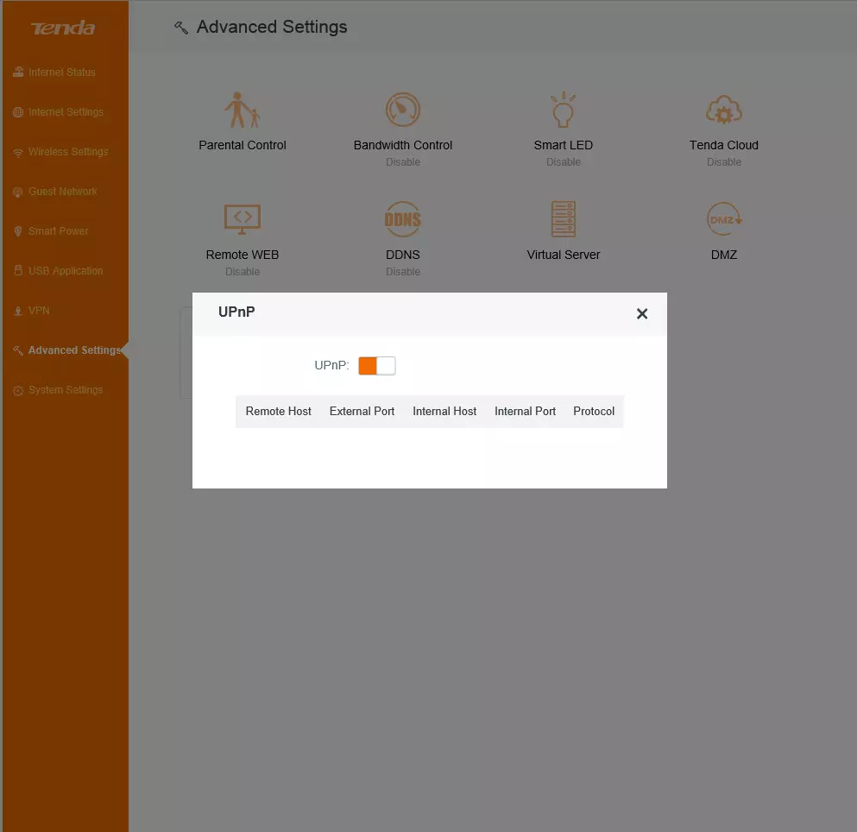Click the VPN sidebar icon
857x832 pixels.
(18, 311)
